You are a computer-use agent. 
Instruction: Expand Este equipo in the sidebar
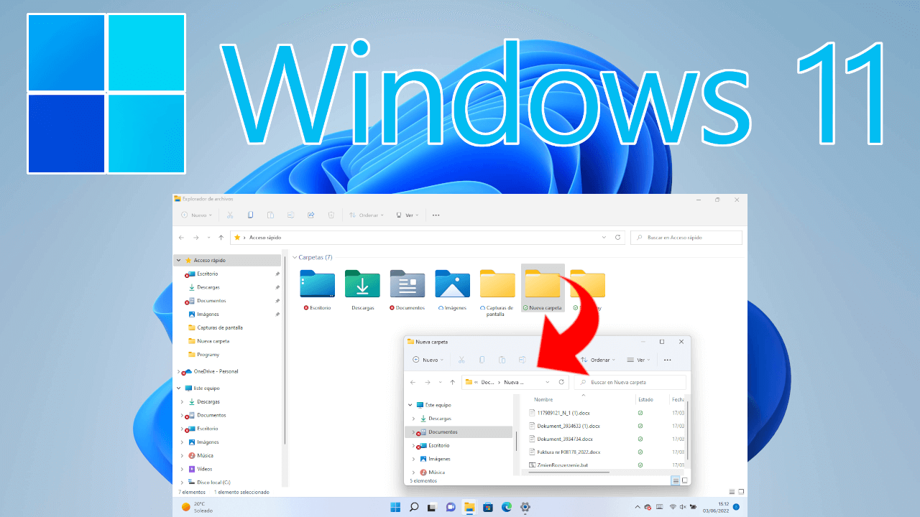click(x=178, y=388)
